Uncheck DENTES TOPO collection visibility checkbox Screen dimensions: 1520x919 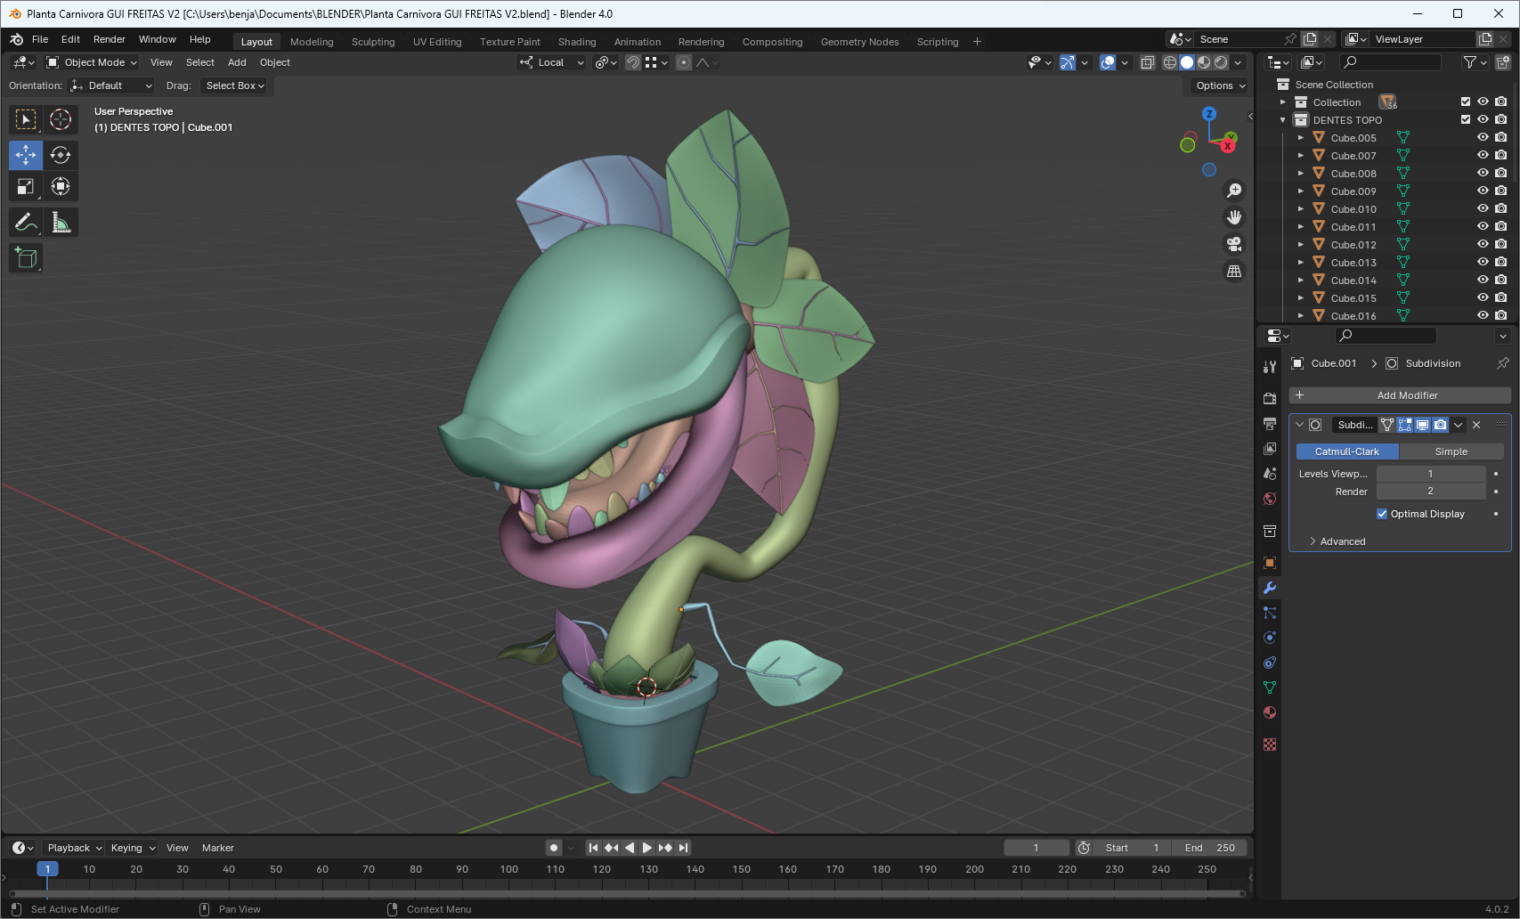click(1466, 120)
